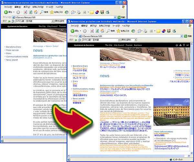Click building photo thumbnail in front page
The height and width of the screenshot is (162, 194).
tap(171, 112)
